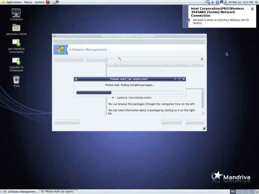Open home folder launcher in top panel
This screenshot has width=259, height=194.
[x=52, y=2]
